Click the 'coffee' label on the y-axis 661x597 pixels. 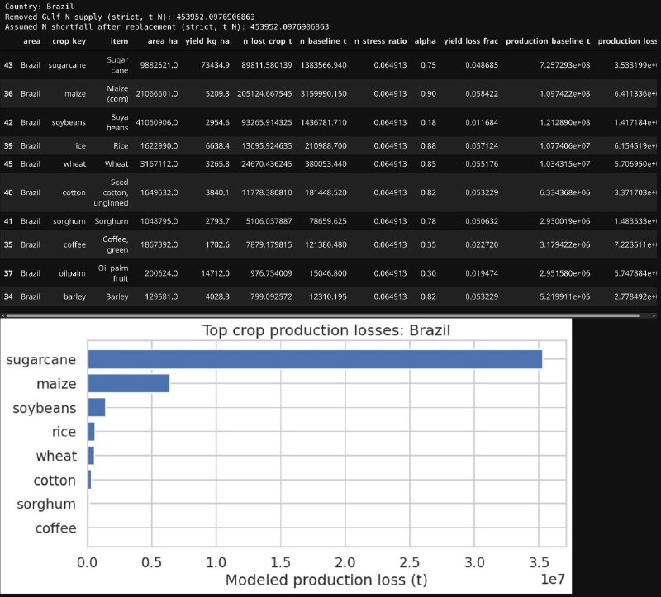(x=56, y=528)
